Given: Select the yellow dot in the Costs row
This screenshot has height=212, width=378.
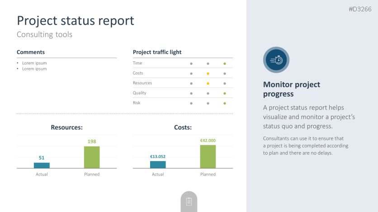Looking at the screenshot, I should (208, 74).
